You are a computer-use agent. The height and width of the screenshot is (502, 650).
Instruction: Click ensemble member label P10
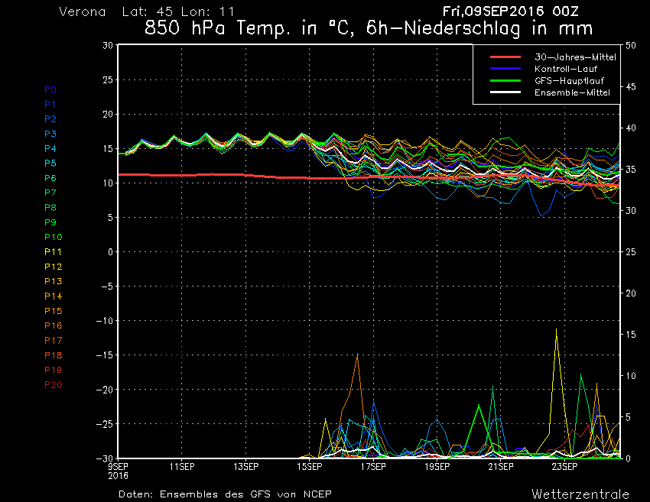pos(53,237)
